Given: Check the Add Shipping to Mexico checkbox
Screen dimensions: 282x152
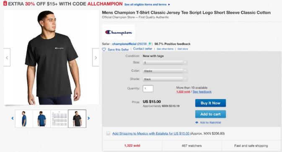Looking at the screenshot, I should point(108,134).
